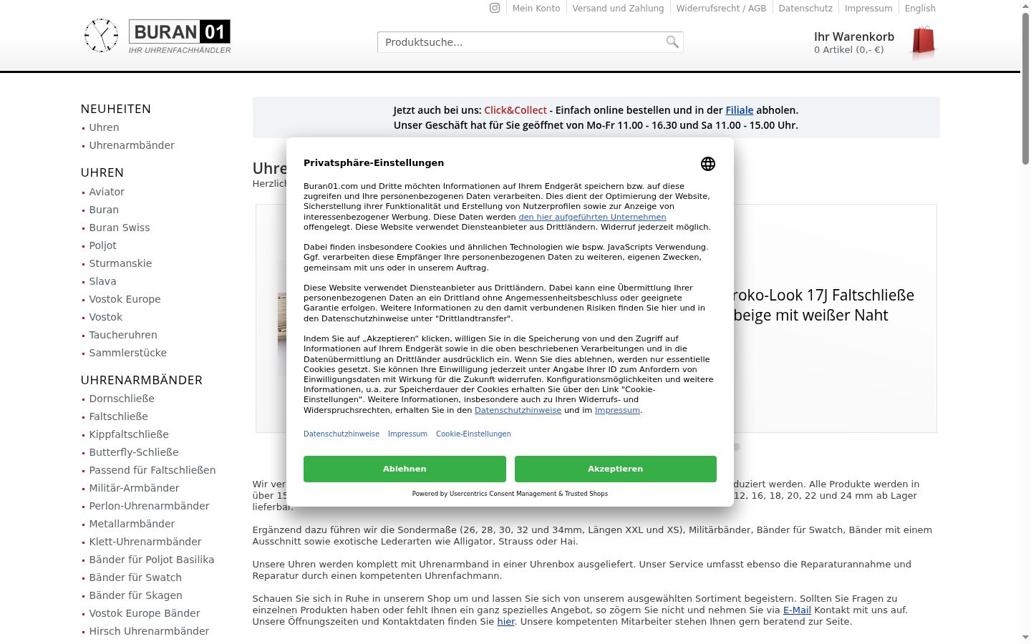Select Vostok watch brand

[x=105, y=317]
